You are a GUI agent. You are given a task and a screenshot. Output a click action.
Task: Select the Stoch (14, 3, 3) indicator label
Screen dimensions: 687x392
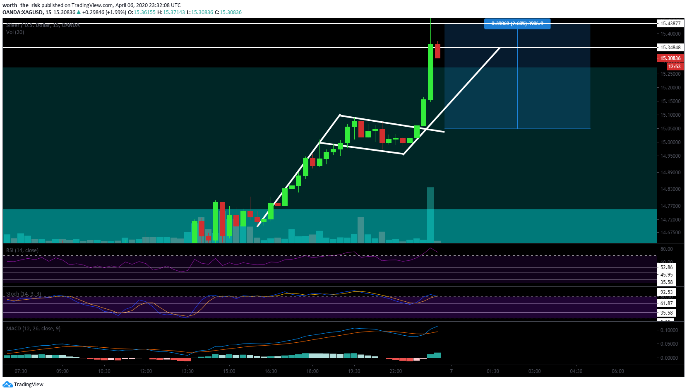click(23, 294)
